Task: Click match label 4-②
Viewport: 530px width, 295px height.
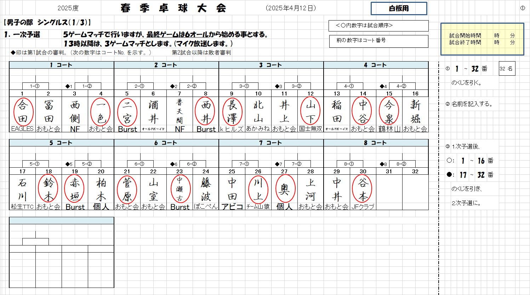Action: coord(402,86)
